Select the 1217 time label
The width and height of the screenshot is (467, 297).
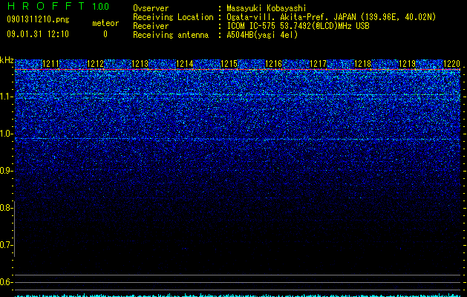coord(318,64)
